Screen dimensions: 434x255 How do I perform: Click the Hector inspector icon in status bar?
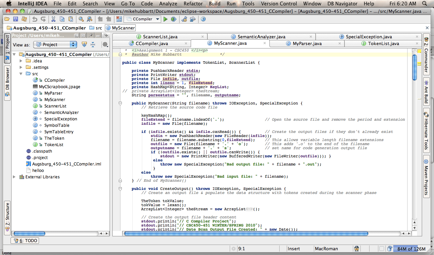(x=357, y=249)
